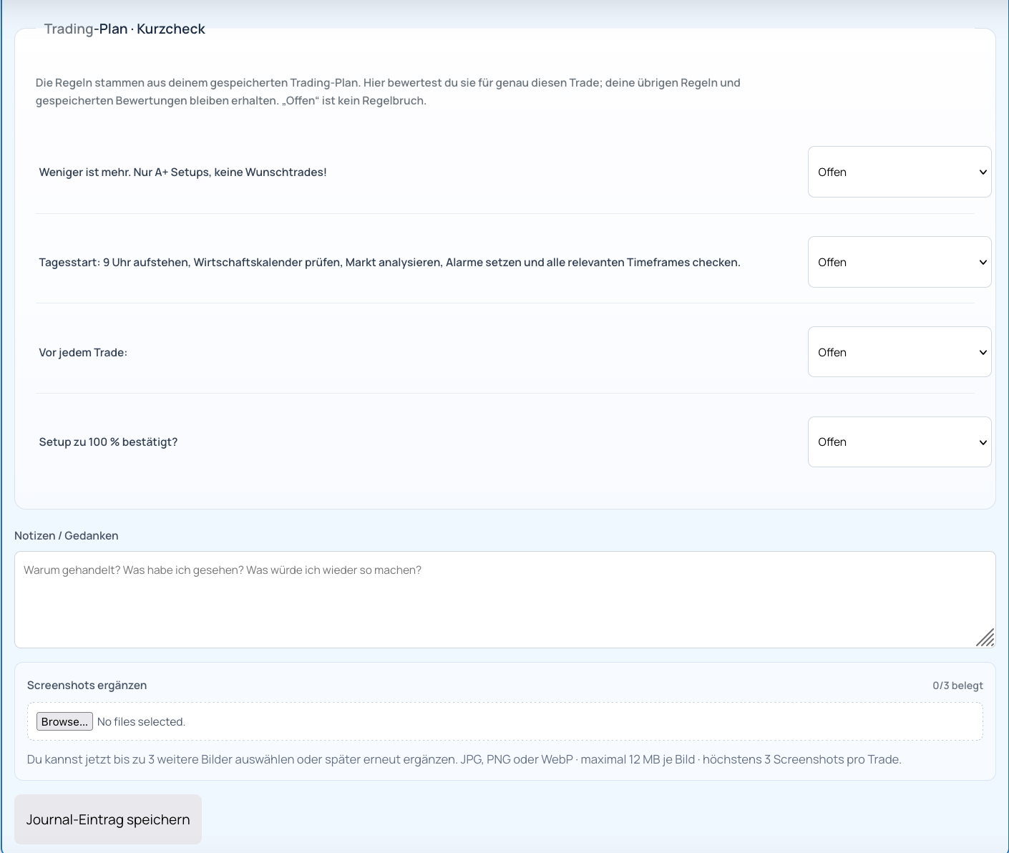Focus the Notizen / Gedanken text area
This screenshot has width=1009, height=853.
coord(504,600)
